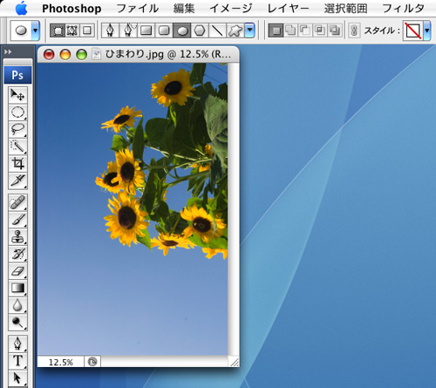Open the フィルタ menu
This screenshot has width=436, height=388.
403,9
